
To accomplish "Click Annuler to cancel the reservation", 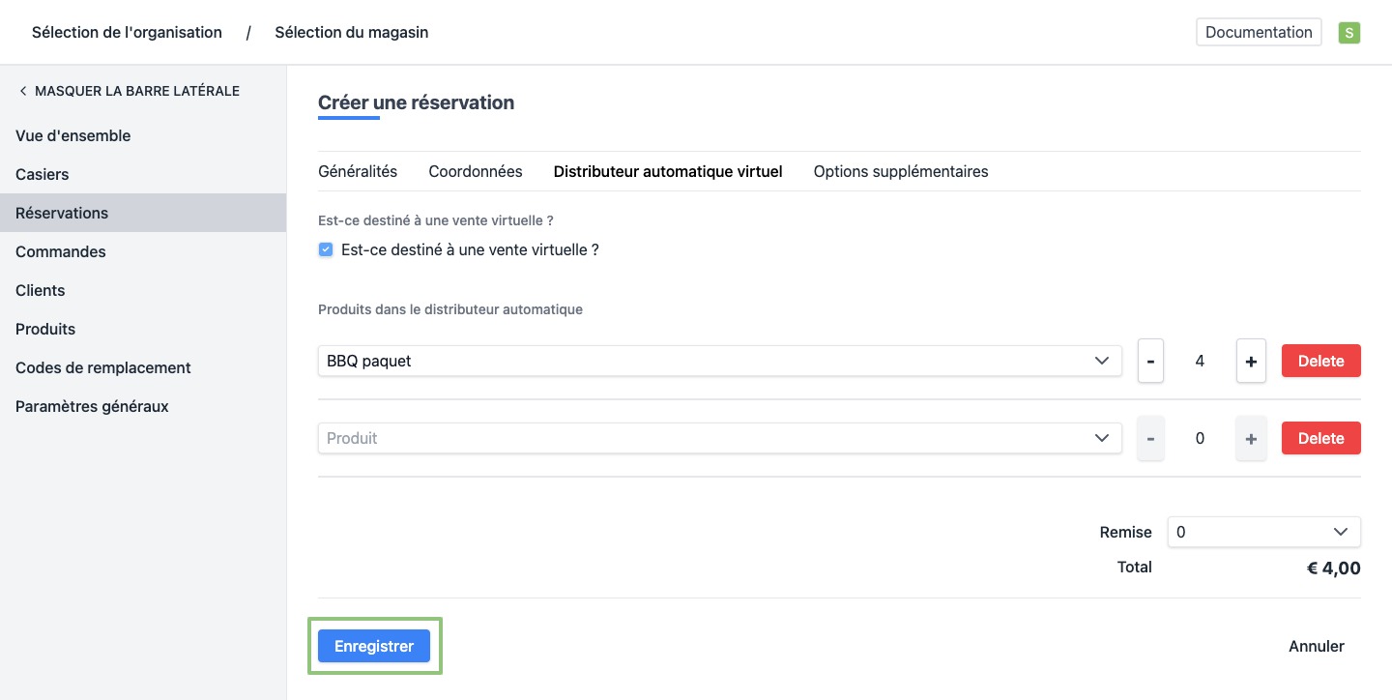I will 1316,647.
